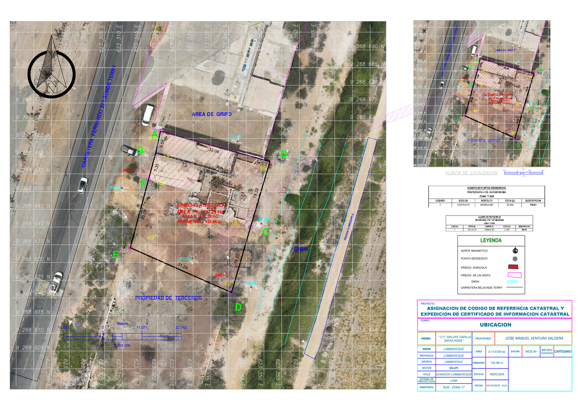The width and height of the screenshot is (582, 412).
Task: Click the PREDIO DE UN GRIFO magenta outline symbol
Action: tap(515, 275)
